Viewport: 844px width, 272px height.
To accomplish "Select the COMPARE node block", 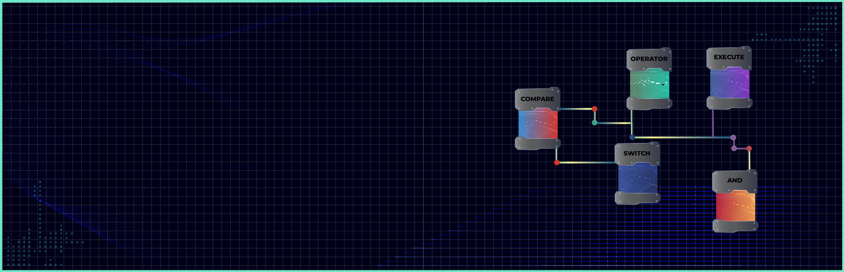I will (538, 118).
